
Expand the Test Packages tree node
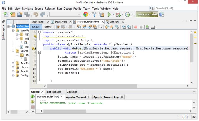coord(13,63)
